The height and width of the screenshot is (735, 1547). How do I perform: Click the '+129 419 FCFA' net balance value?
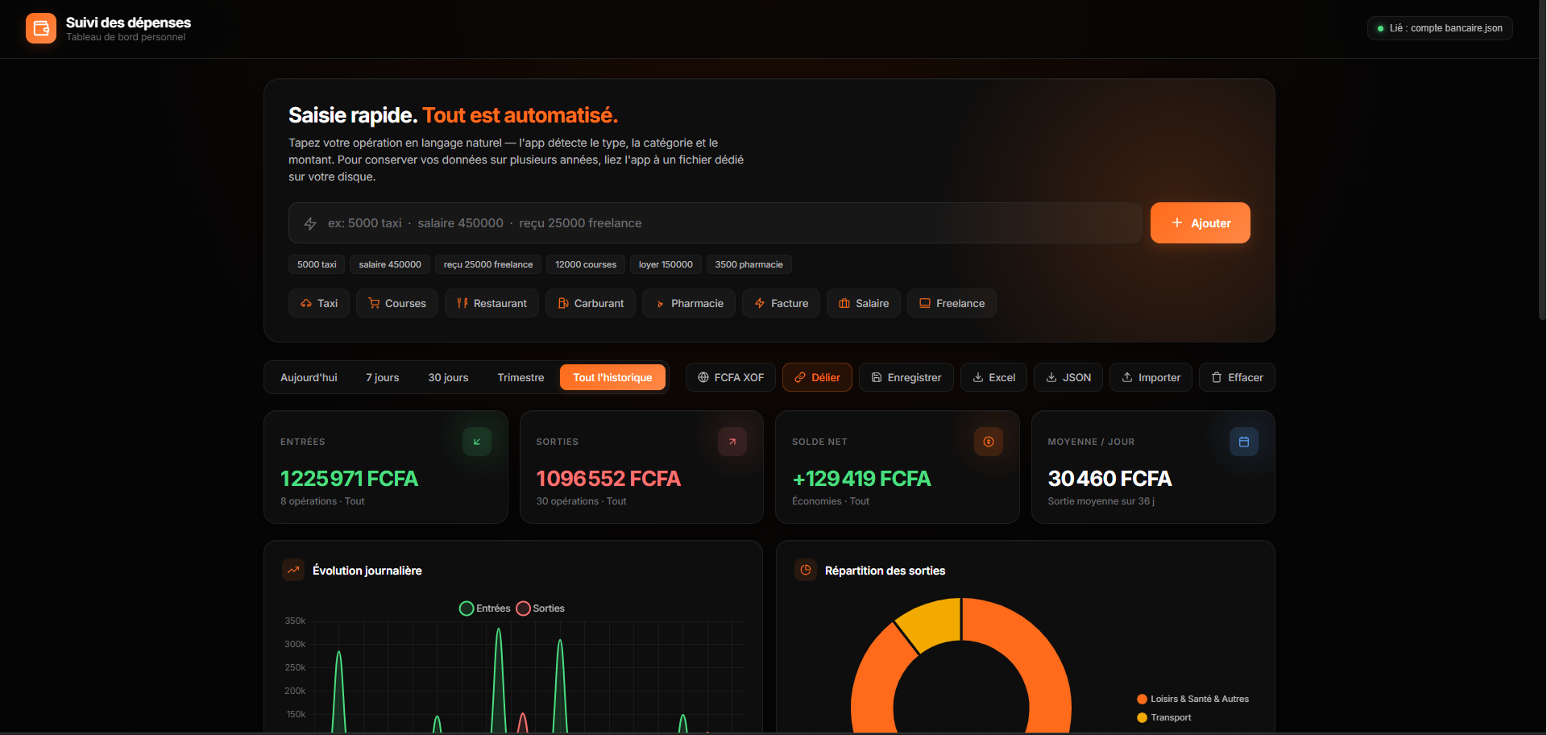pyautogui.click(x=861, y=479)
